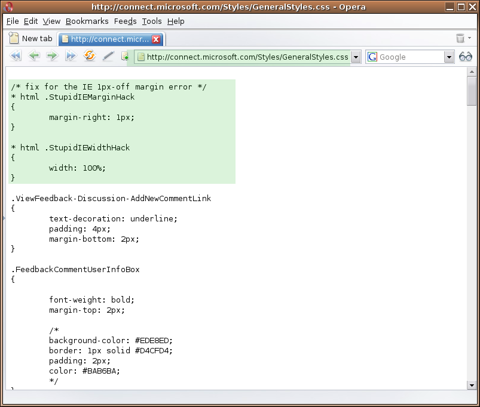480x407 pixels.
Task: Open the Tools menu
Action: coord(152,21)
